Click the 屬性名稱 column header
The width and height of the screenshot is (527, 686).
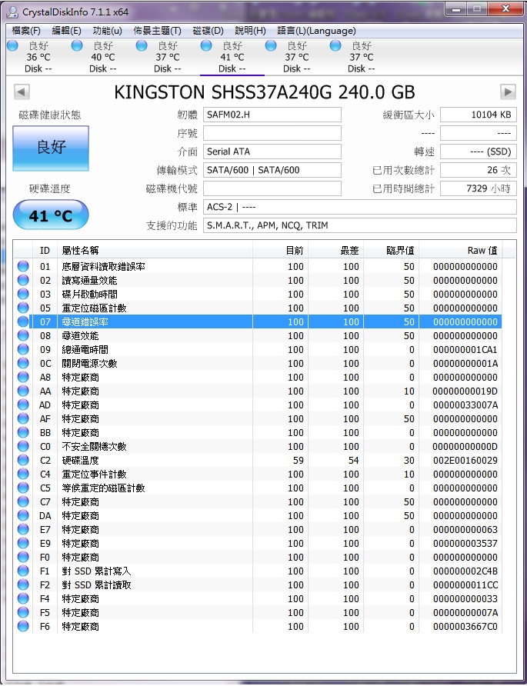tap(155, 250)
